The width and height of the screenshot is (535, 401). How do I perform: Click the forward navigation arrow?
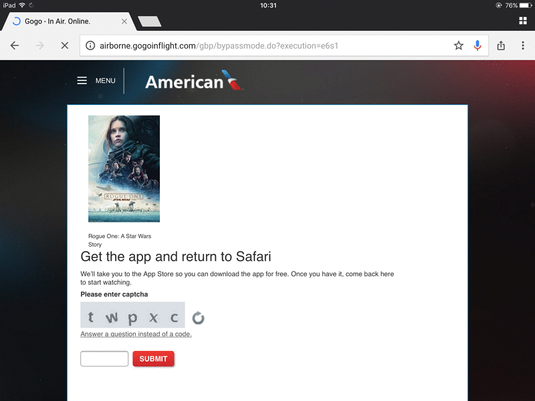[x=39, y=45]
